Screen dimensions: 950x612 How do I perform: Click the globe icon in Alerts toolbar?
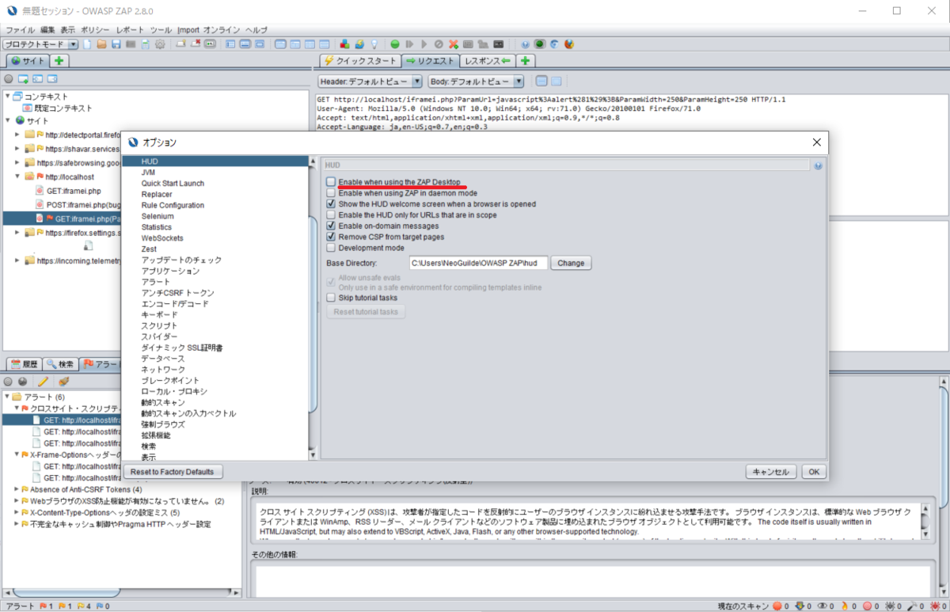click(x=22, y=381)
